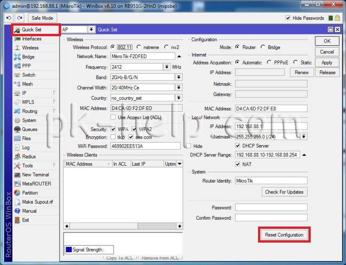
Task: Click the Tools wrench icon
Action: (17, 166)
